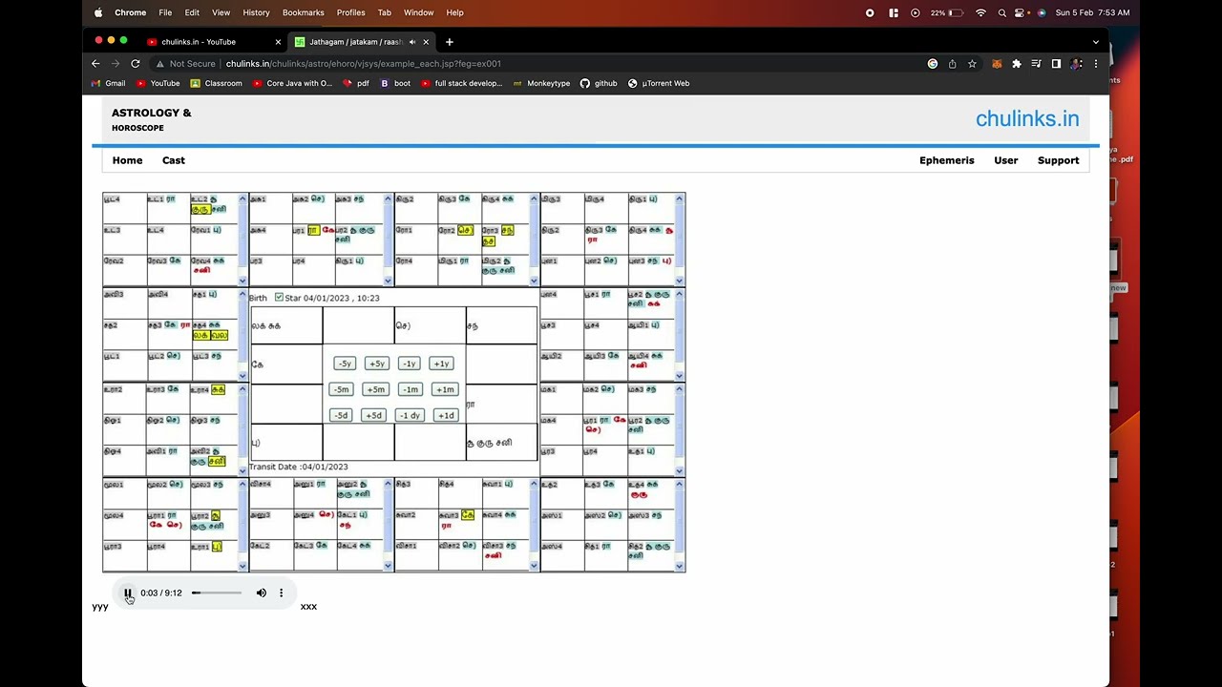The width and height of the screenshot is (1222, 687).
Task: Close the Jathagam tab
Action: click(427, 42)
